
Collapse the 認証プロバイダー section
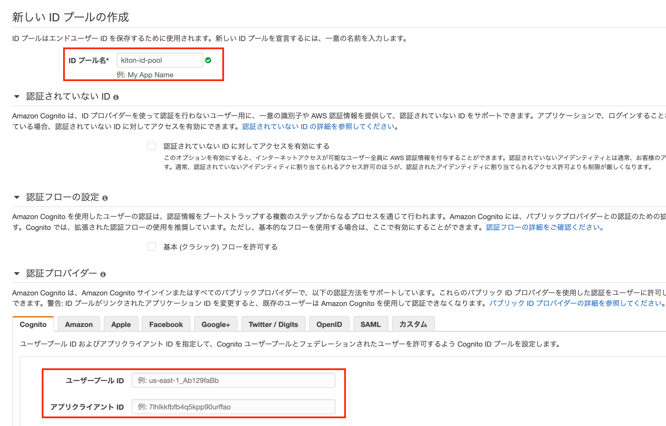pos(17,274)
